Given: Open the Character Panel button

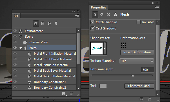Looking at the screenshot, I should coord(139,86).
